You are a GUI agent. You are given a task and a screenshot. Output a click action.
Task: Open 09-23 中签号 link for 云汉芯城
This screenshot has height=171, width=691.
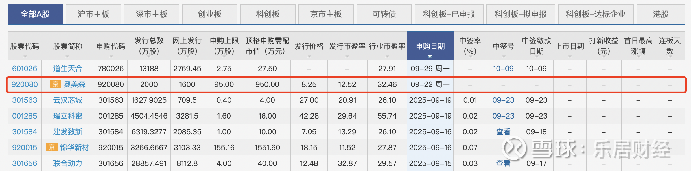pos(503,100)
